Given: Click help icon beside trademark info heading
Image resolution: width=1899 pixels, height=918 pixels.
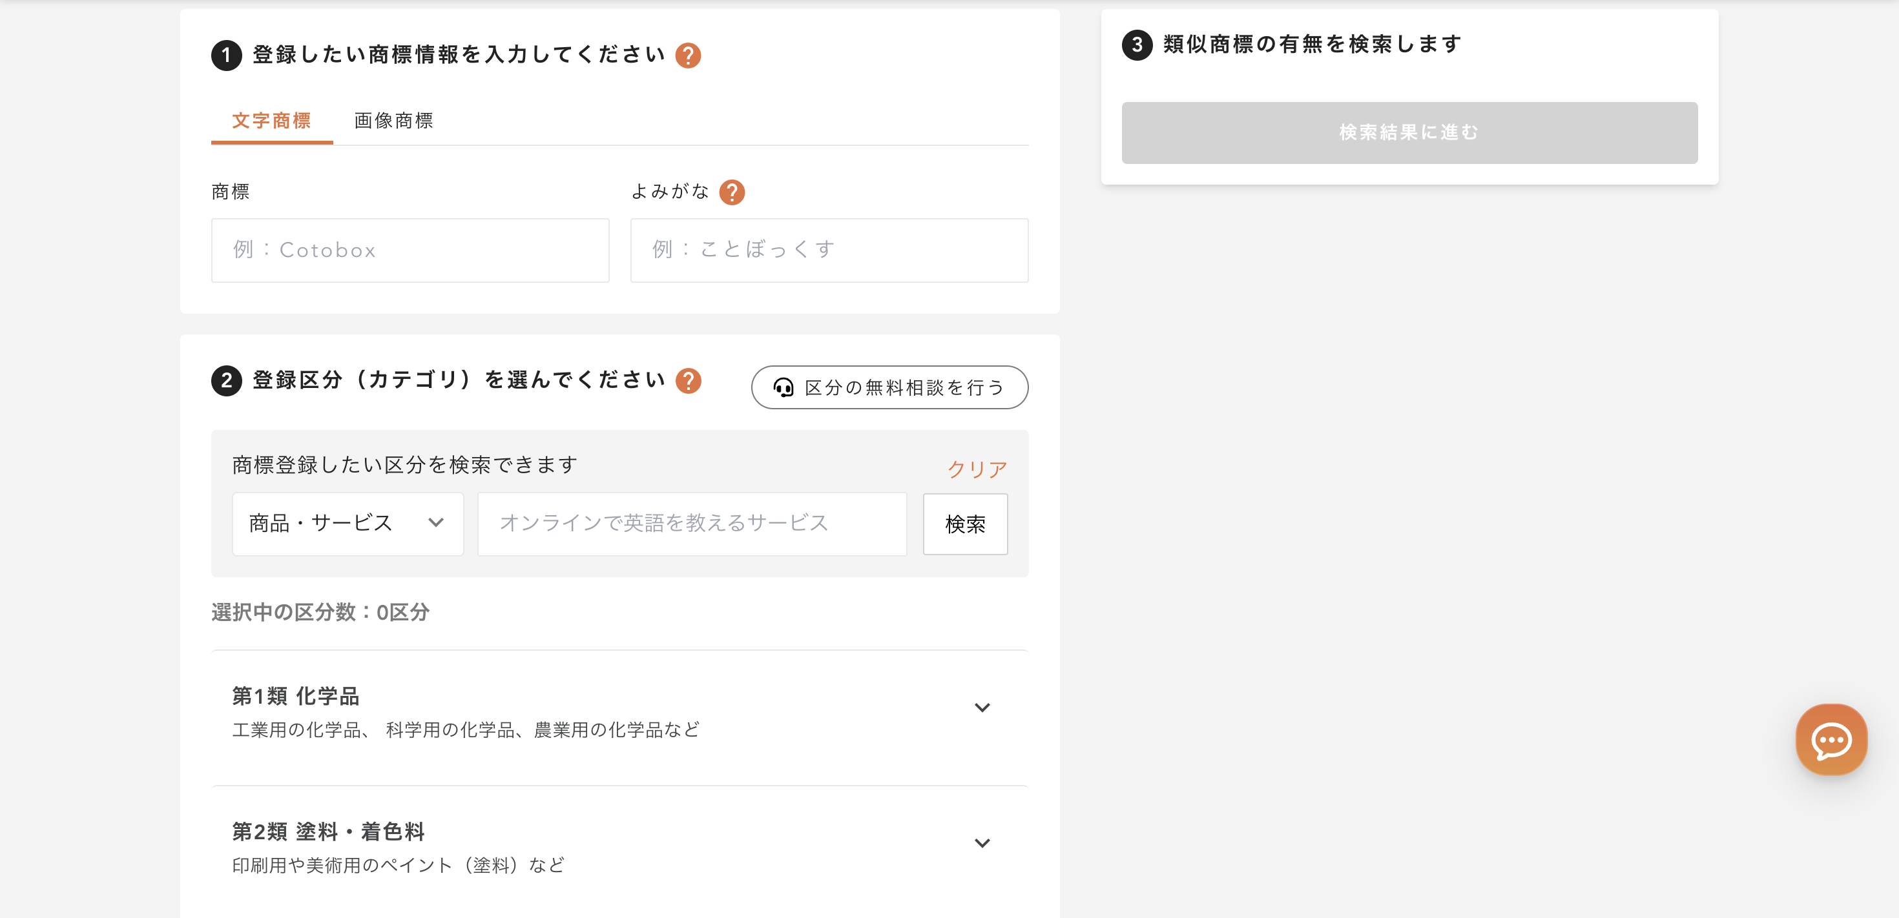Looking at the screenshot, I should (x=688, y=56).
